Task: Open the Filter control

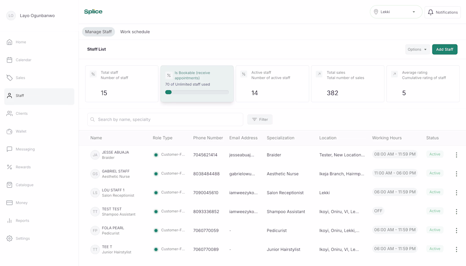Action: click(260, 119)
